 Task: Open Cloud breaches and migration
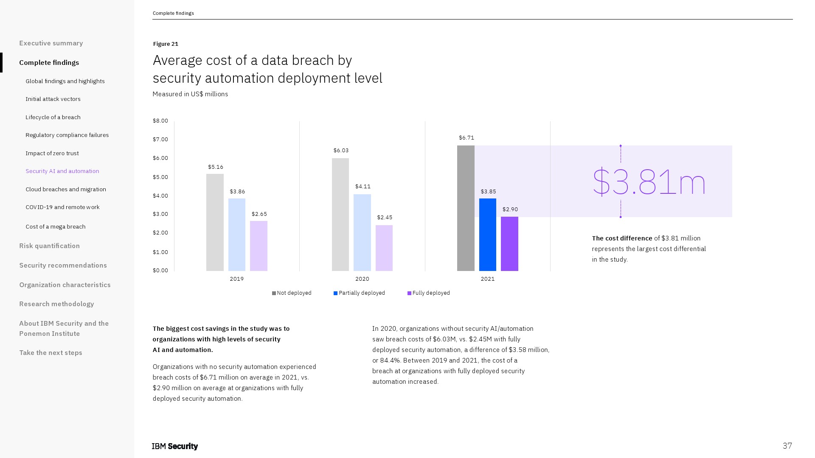(66, 189)
